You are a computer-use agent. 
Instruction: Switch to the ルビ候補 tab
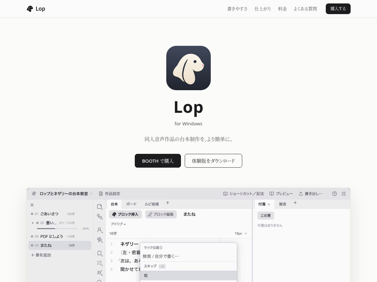pyautogui.click(x=152, y=204)
